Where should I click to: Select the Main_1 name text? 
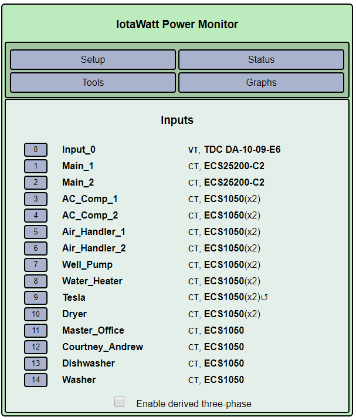click(78, 166)
